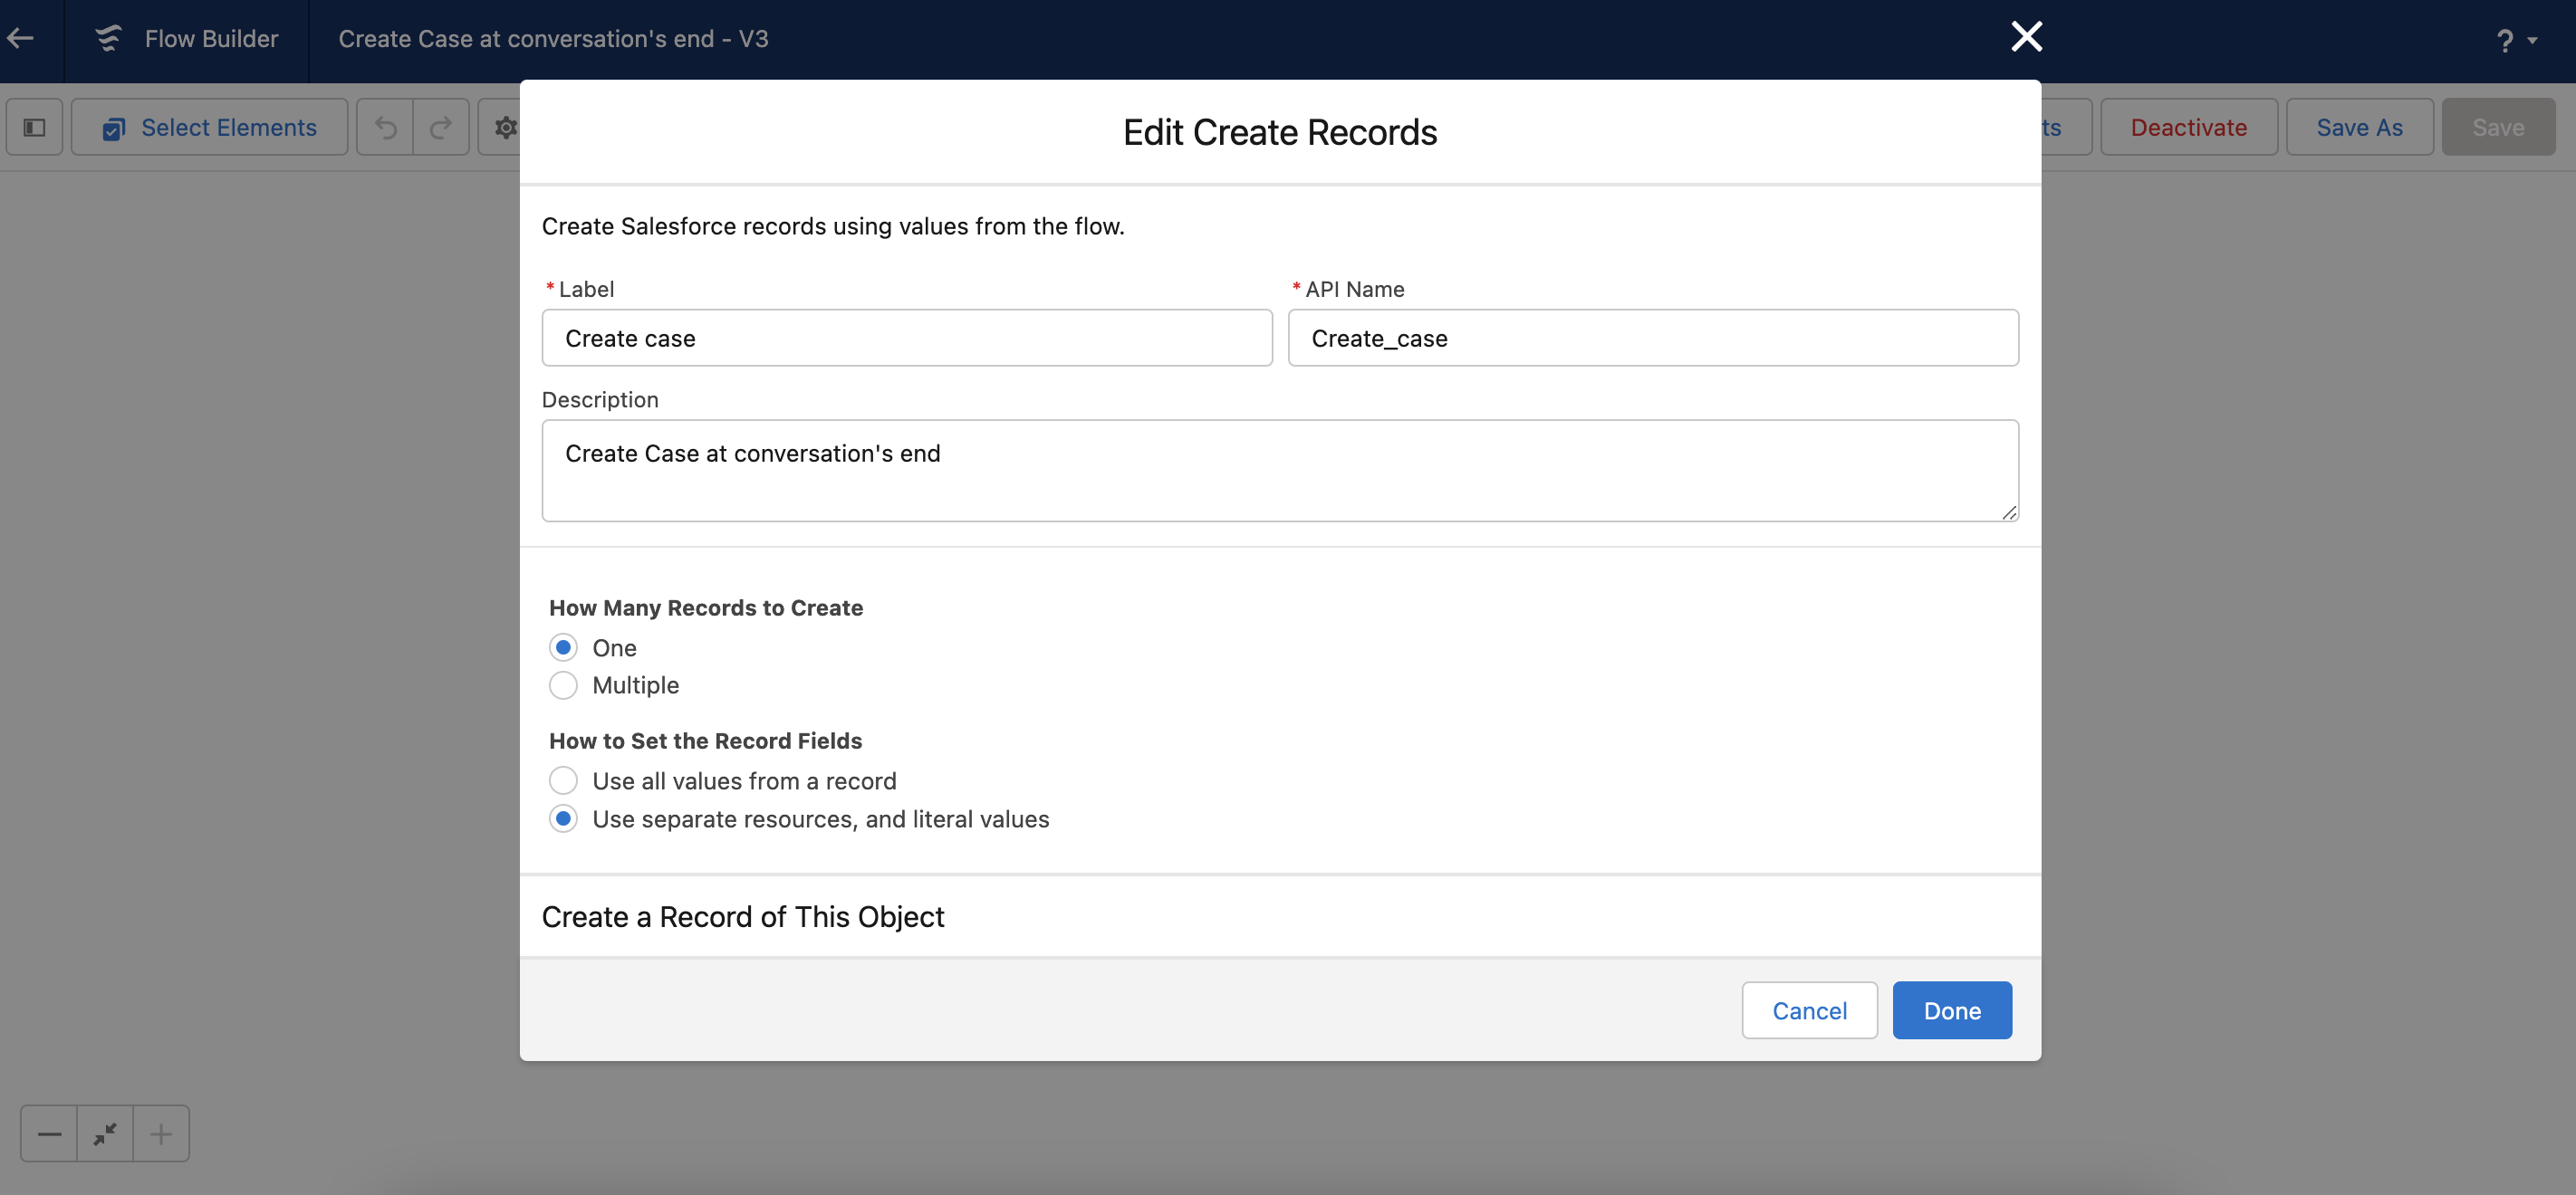Zoom in the canvas with plus icon
Viewport: 2576px width, 1195px height.
[x=161, y=1133]
